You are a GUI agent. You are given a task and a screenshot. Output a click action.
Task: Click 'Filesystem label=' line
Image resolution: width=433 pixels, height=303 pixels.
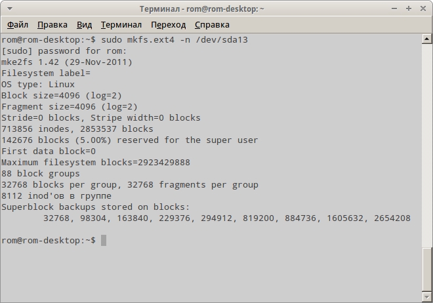click(x=46, y=73)
